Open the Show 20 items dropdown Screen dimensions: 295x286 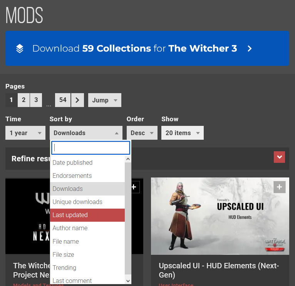[183, 133]
